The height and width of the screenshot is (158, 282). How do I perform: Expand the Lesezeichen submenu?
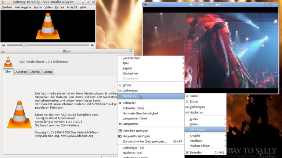click(151, 58)
